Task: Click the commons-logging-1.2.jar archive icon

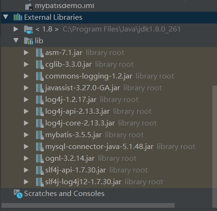Action: (x=40, y=76)
